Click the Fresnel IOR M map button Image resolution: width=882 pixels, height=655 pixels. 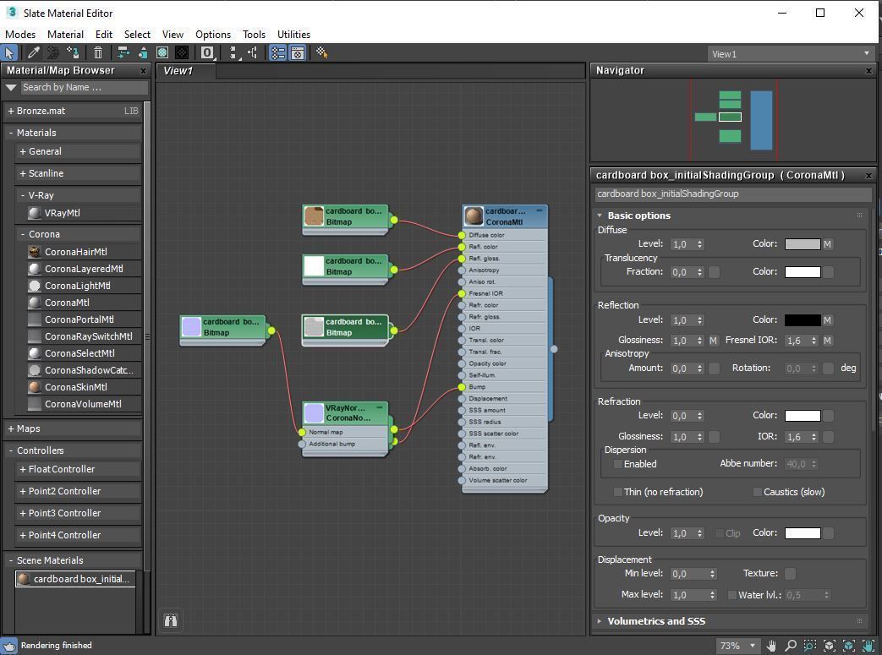tap(827, 341)
